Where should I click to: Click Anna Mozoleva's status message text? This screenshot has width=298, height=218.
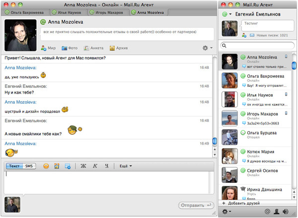[x=120, y=32]
